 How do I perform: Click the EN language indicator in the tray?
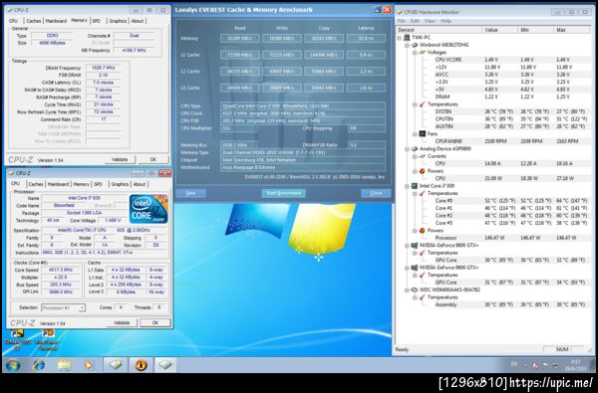(x=514, y=364)
